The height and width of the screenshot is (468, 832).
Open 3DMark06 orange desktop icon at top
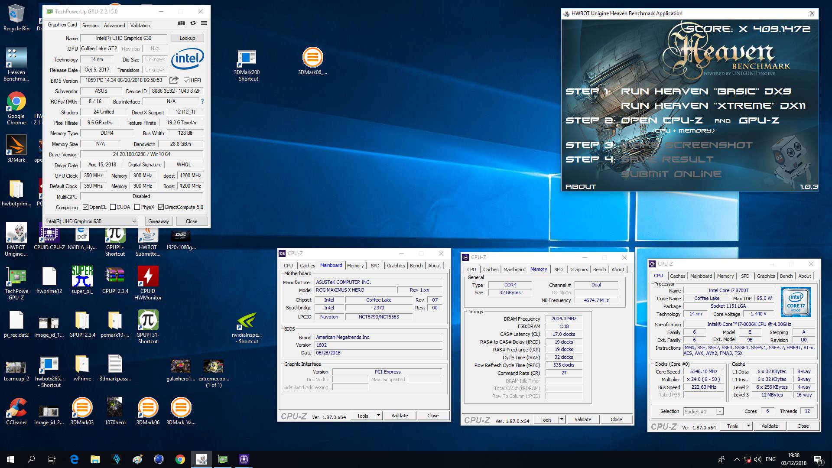pyautogui.click(x=312, y=61)
